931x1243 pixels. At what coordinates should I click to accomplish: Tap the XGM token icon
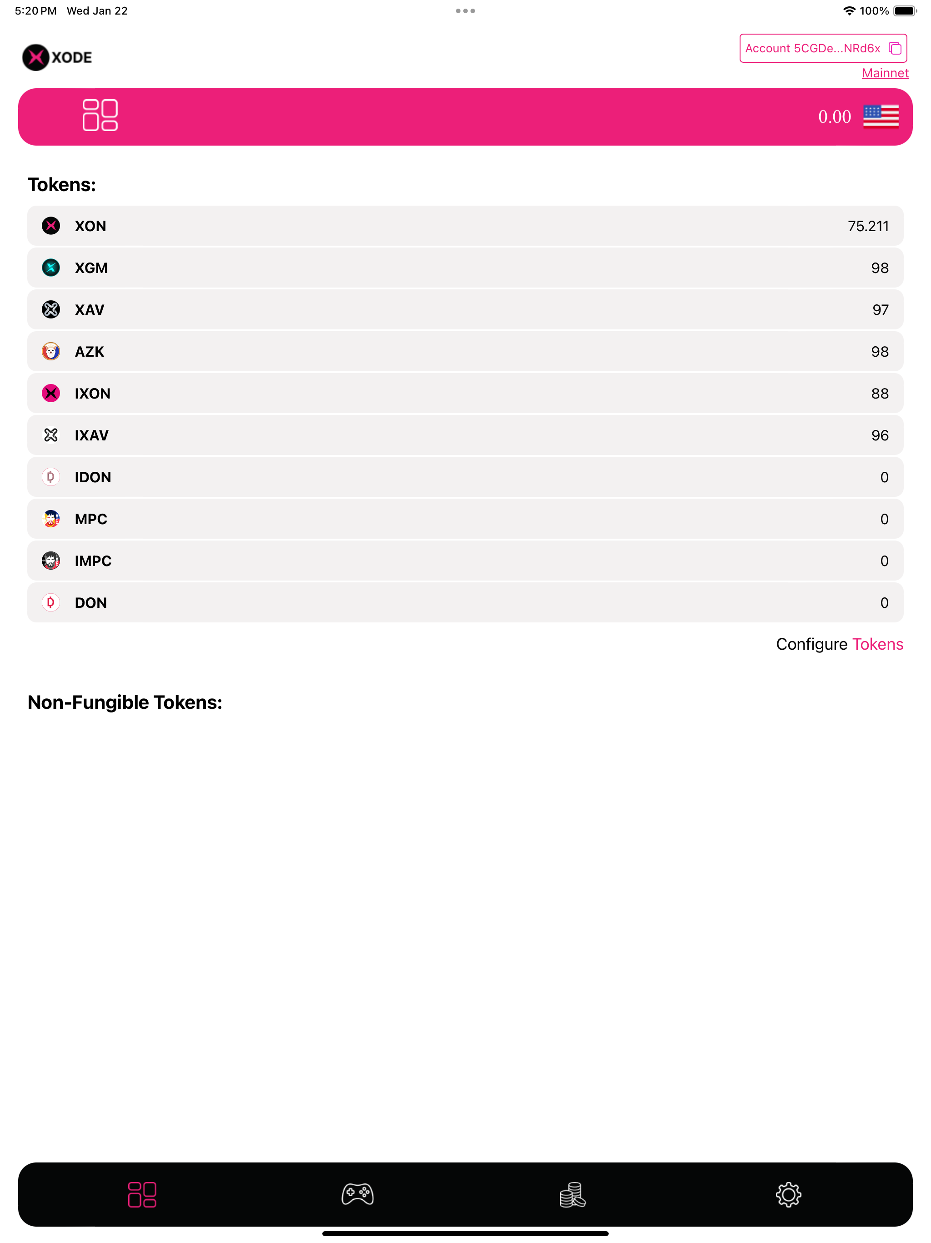click(51, 268)
